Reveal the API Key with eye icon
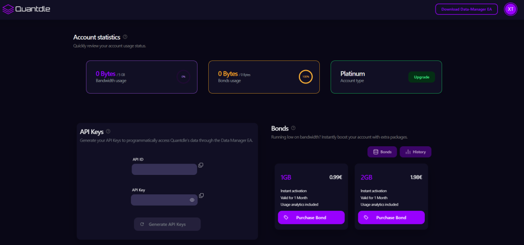This screenshot has height=245, width=524. [192, 200]
